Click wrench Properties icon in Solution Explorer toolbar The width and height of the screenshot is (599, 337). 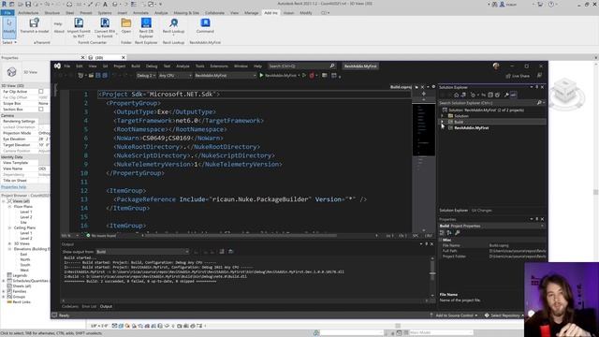506,95
